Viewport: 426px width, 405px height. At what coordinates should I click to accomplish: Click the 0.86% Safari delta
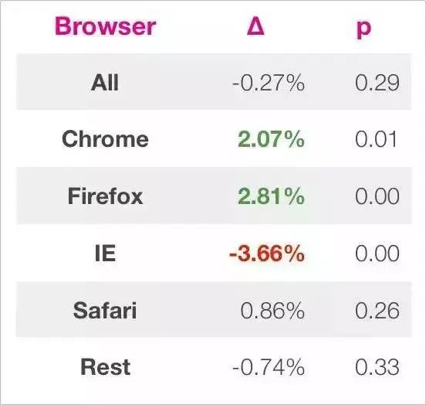[x=272, y=310]
